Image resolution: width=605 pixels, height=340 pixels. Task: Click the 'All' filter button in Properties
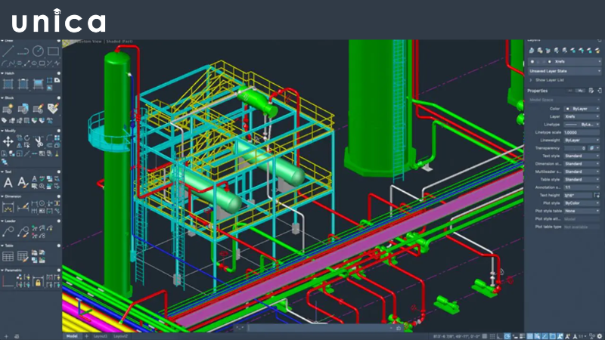[x=570, y=91]
